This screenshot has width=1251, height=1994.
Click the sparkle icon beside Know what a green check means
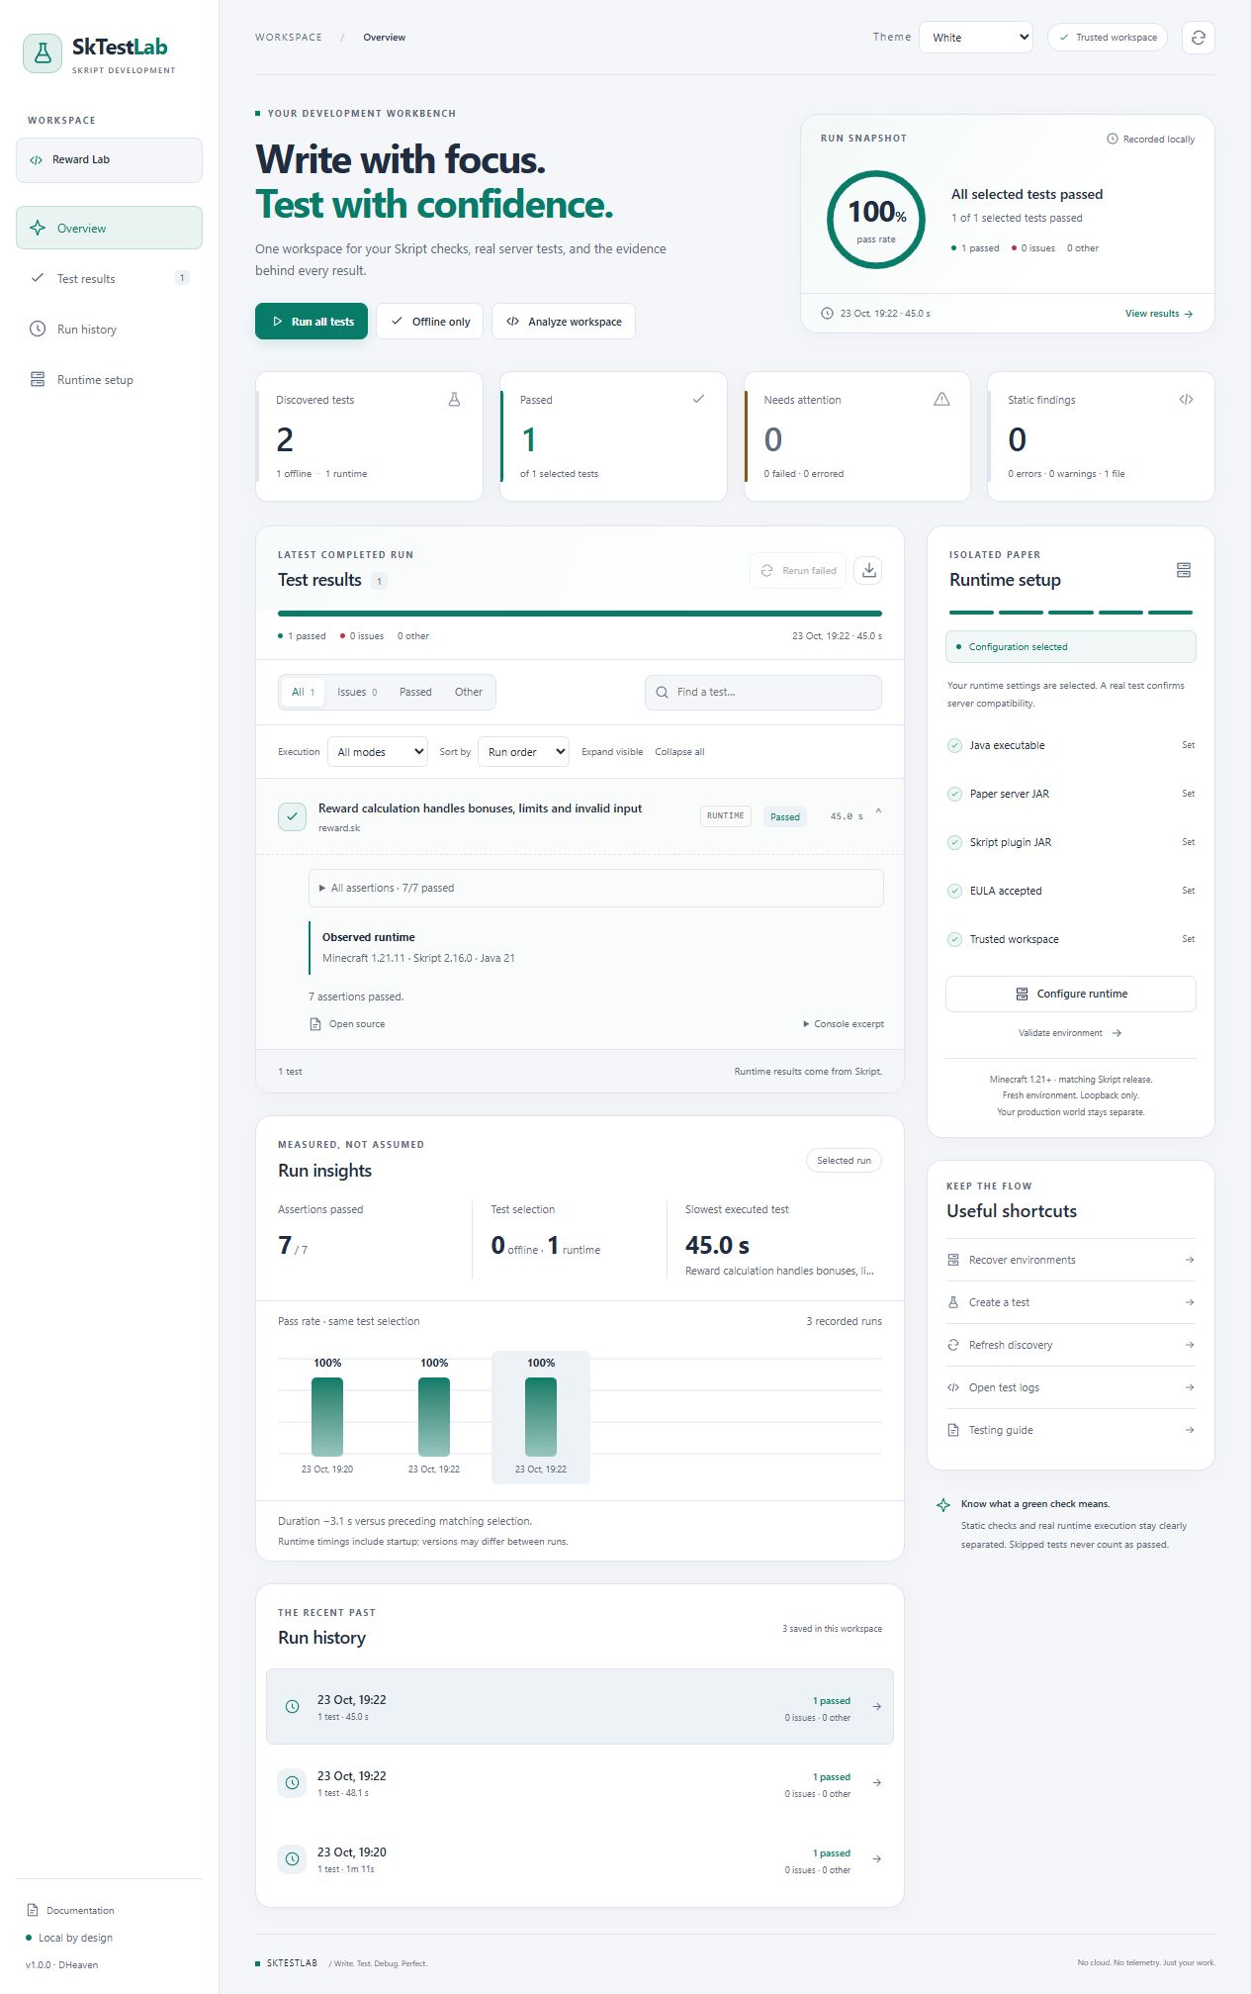(x=943, y=1505)
